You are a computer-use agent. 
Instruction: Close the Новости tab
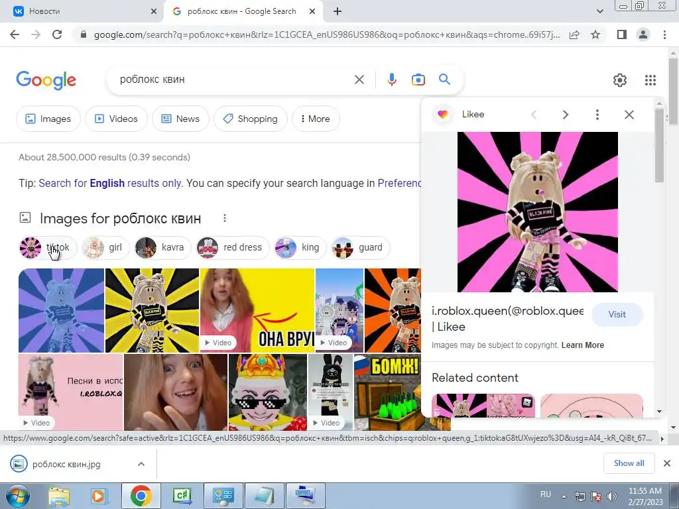click(154, 12)
